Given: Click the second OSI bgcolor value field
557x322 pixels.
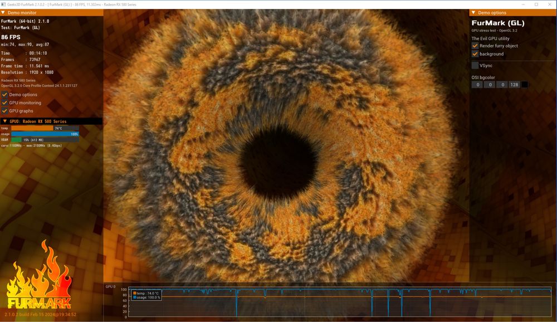Looking at the screenshot, I should [x=490, y=85].
